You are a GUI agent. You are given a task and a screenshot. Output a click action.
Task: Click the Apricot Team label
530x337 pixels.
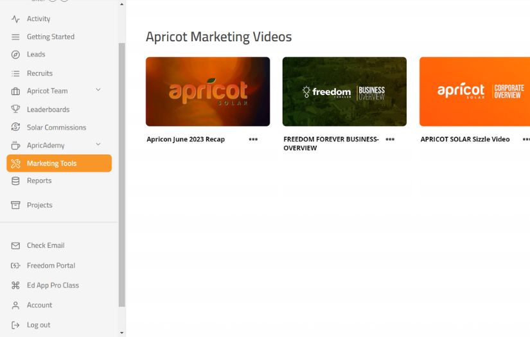(x=48, y=91)
